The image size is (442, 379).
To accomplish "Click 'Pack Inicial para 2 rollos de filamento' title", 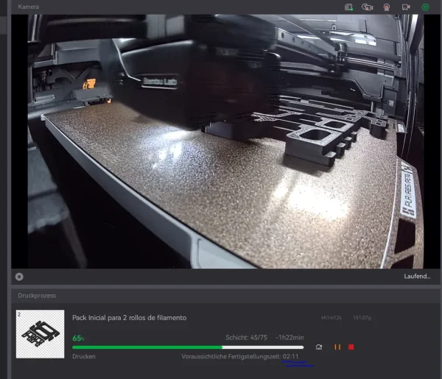I will tap(130, 318).
